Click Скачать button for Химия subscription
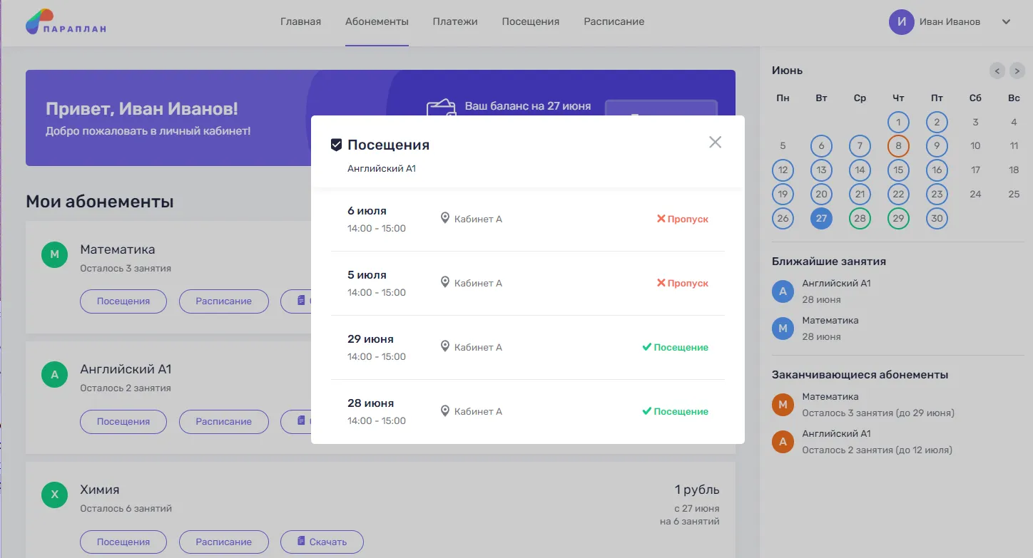The image size is (1033, 558). [322, 542]
